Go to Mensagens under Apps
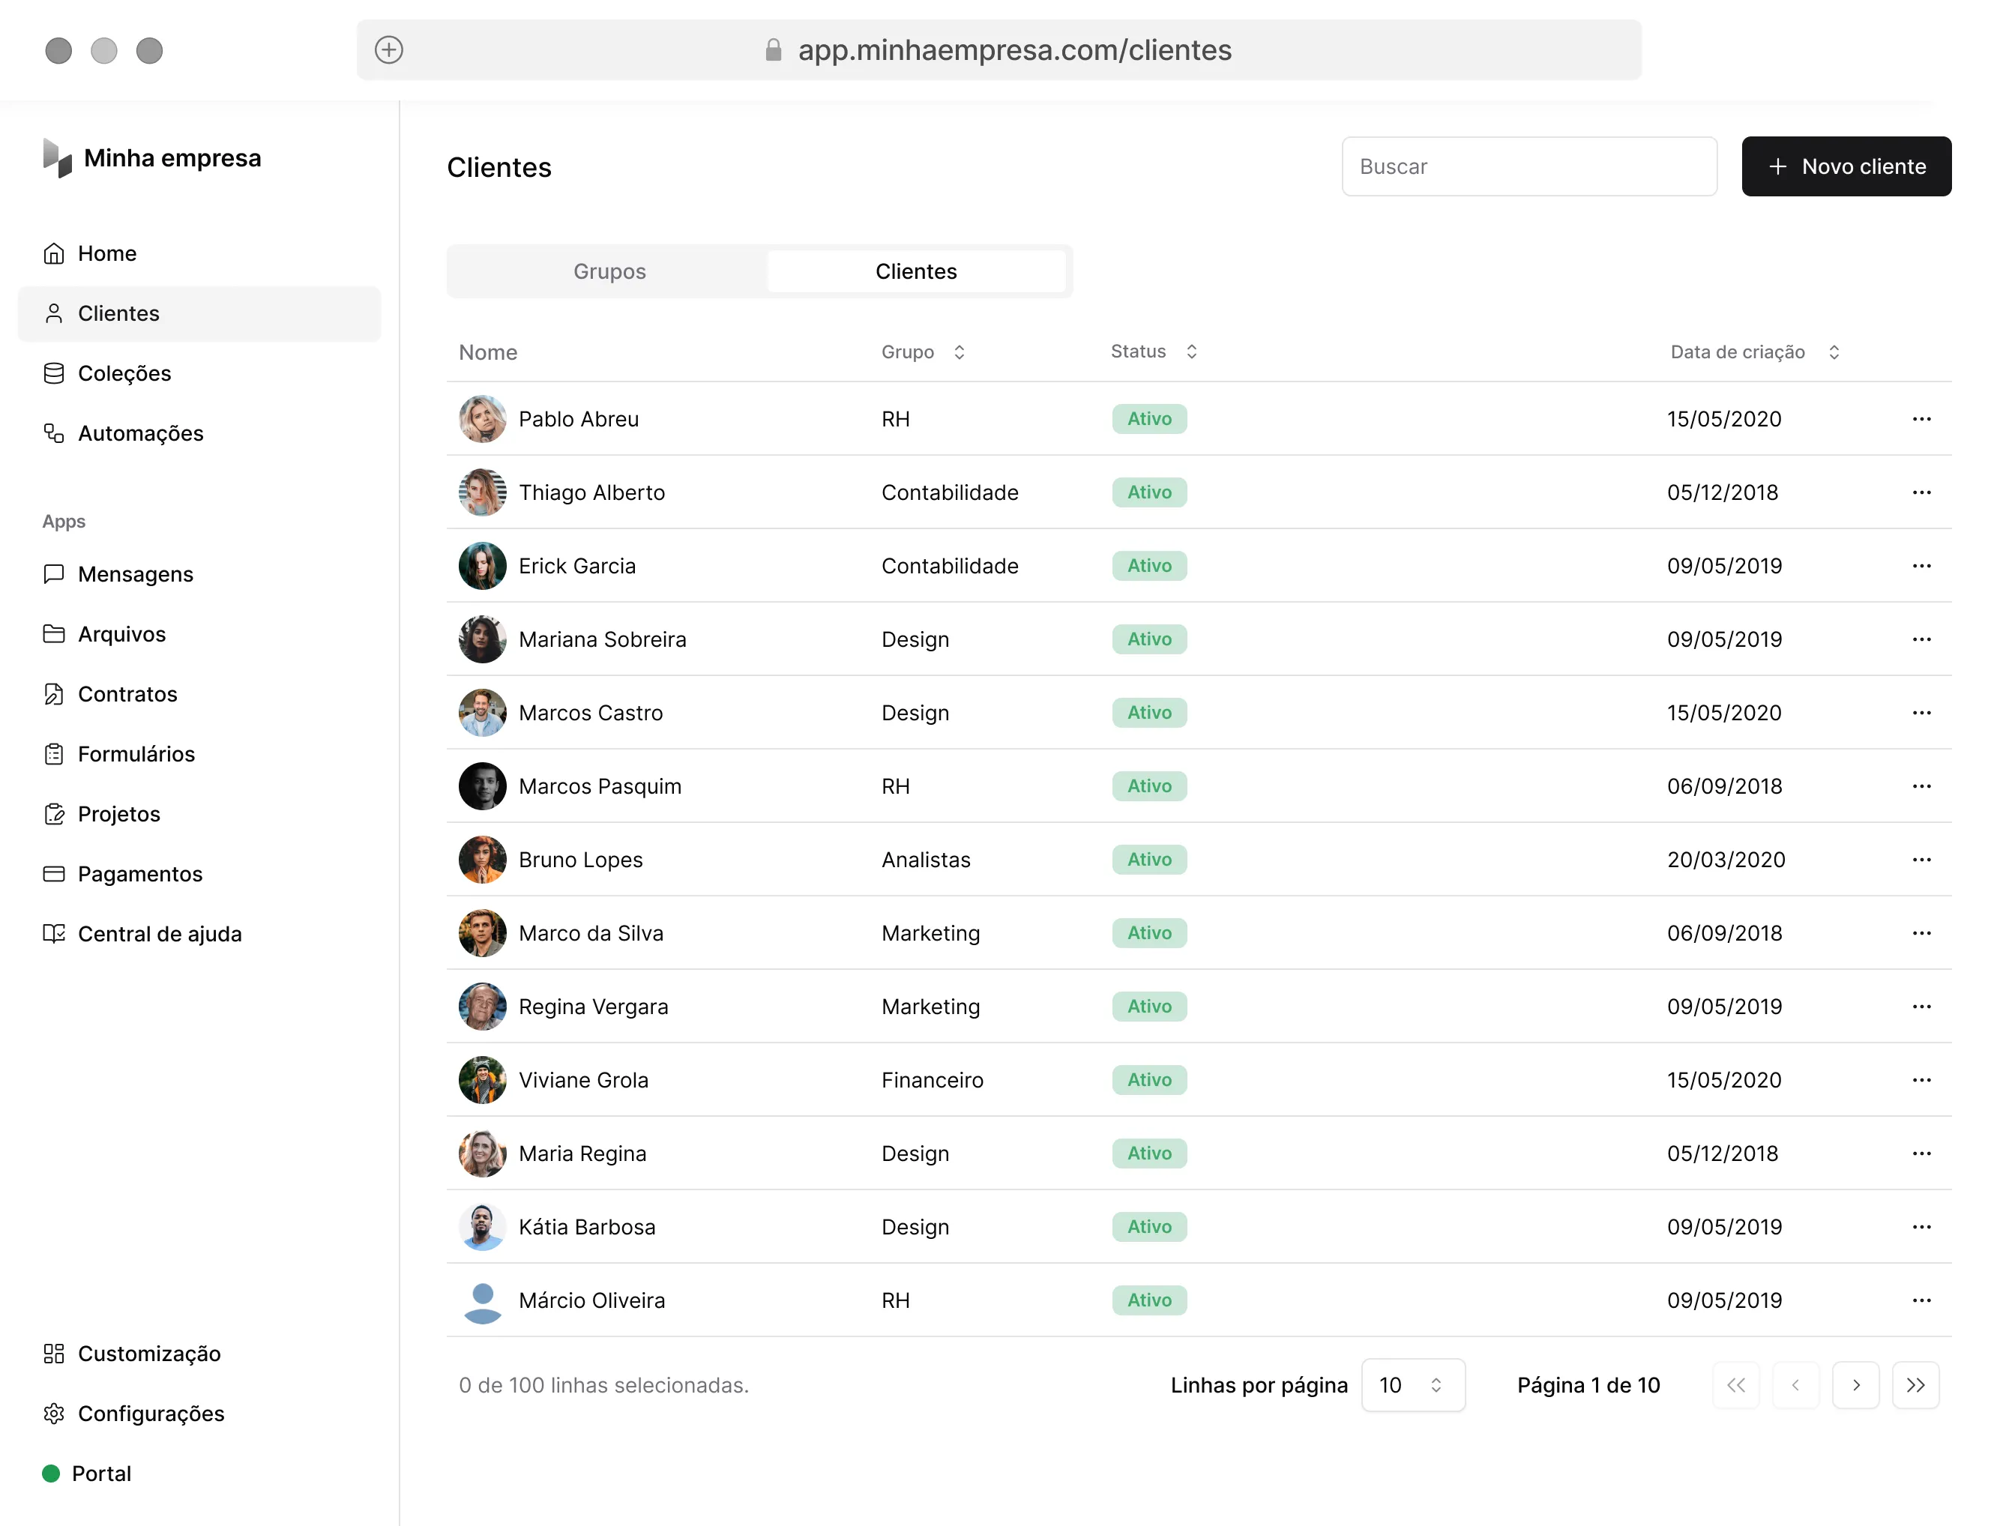Image resolution: width=2000 pixels, height=1526 pixels. pos(136,573)
